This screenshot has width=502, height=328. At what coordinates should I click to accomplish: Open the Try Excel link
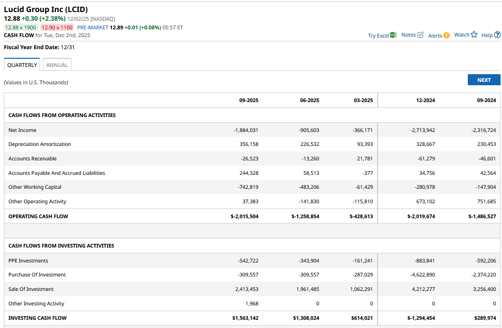tap(378, 36)
